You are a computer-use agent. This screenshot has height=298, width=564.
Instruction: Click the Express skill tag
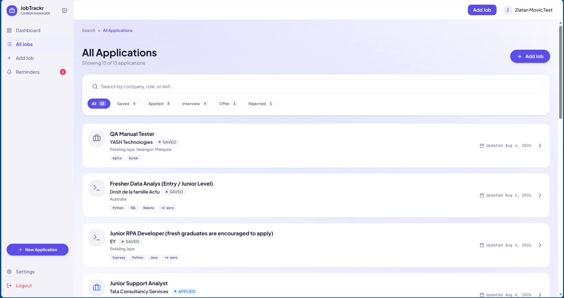[119, 257]
